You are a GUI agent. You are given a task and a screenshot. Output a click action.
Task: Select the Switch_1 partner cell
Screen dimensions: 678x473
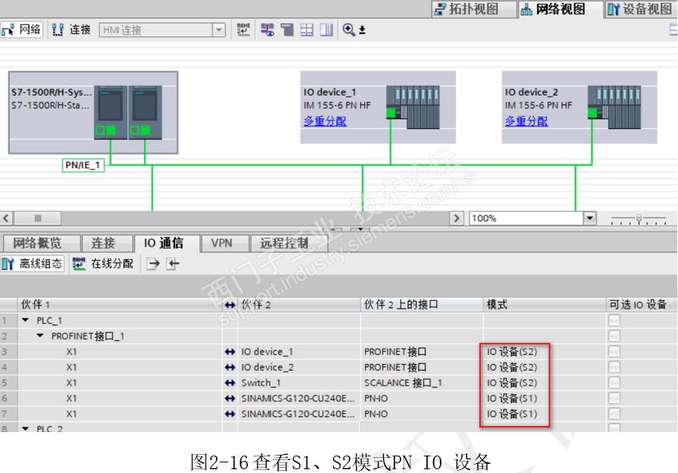[x=299, y=383]
